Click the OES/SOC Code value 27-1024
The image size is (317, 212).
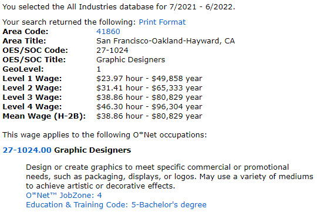112,50
